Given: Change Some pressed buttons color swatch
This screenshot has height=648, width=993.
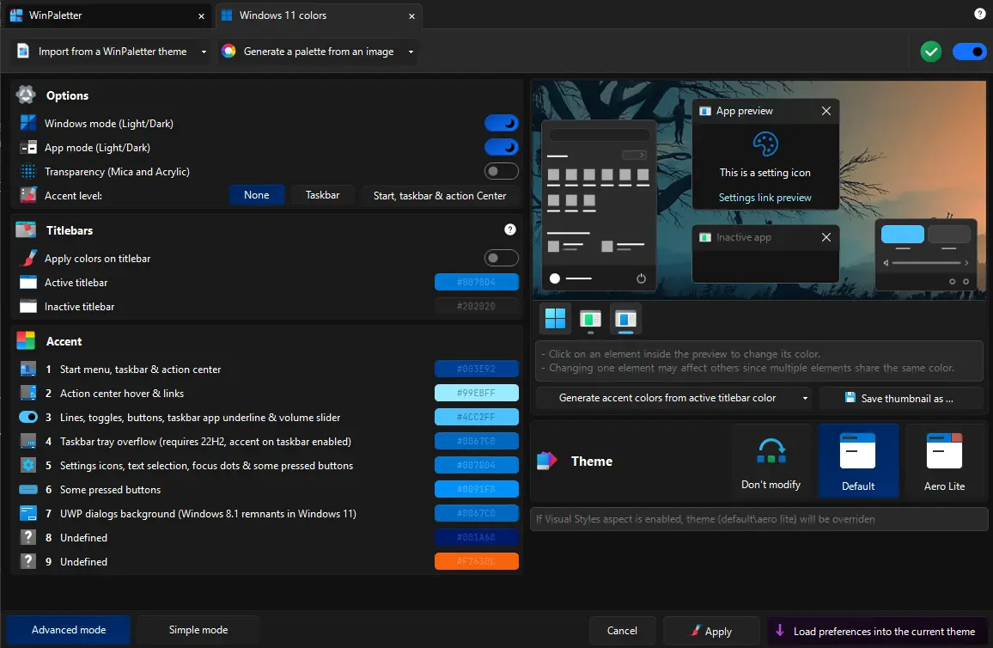Looking at the screenshot, I should [x=476, y=489].
